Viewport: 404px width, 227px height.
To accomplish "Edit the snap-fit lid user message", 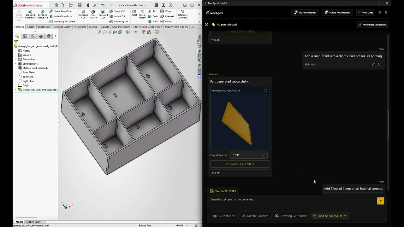I will 373,64.
